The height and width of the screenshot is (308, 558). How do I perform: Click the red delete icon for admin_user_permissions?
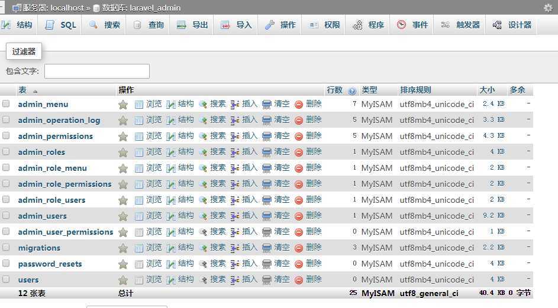299,232
